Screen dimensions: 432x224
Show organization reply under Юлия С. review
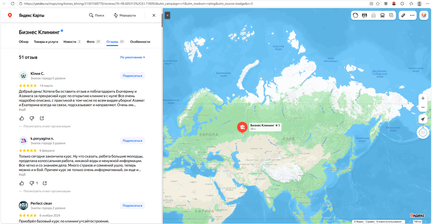point(45,126)
